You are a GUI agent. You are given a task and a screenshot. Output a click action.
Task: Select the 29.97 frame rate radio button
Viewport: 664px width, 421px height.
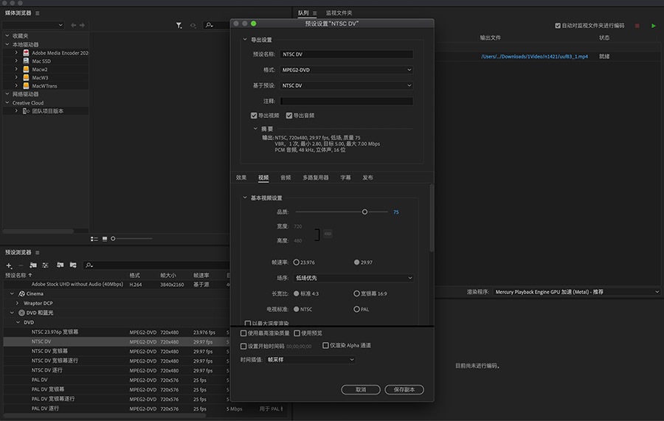click(x=356, y=262)
